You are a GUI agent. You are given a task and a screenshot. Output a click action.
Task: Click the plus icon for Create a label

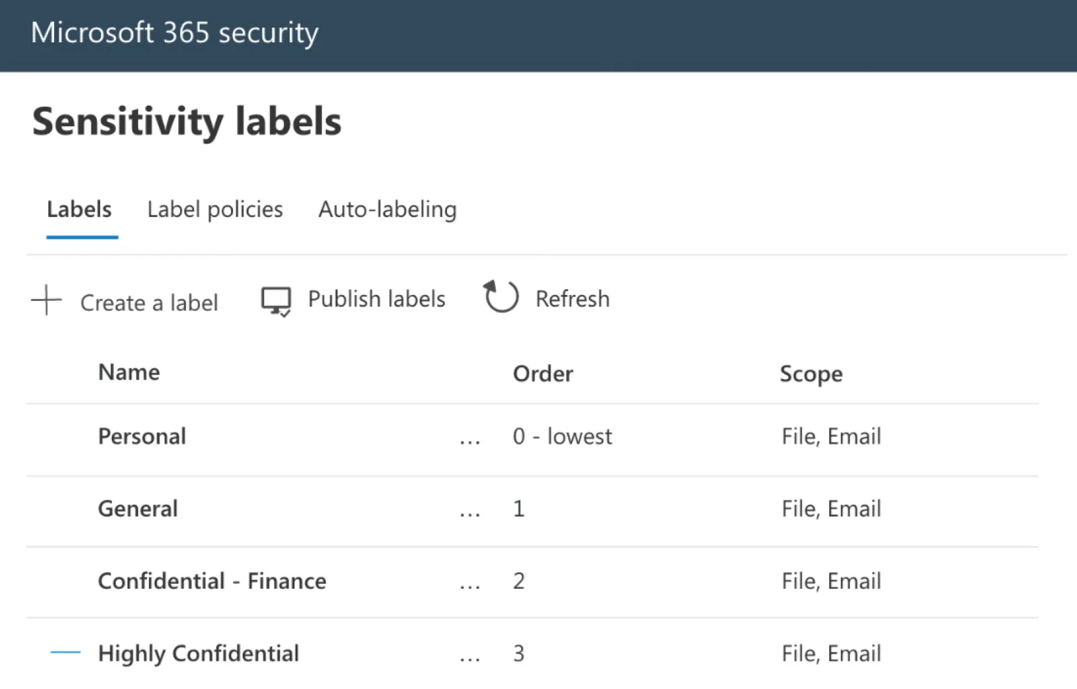click(46, 300)
